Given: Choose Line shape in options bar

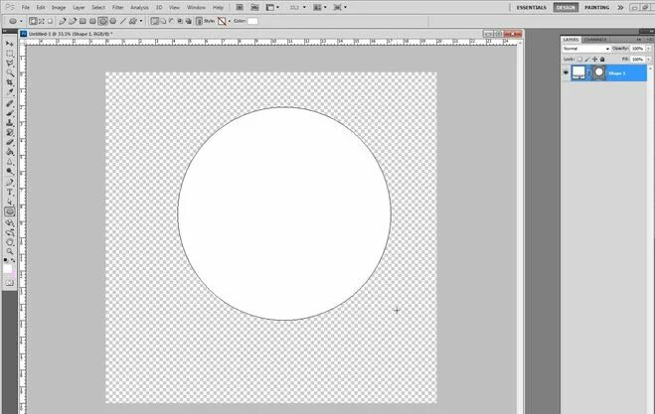Looking at the screenshot, I should 123,21.
